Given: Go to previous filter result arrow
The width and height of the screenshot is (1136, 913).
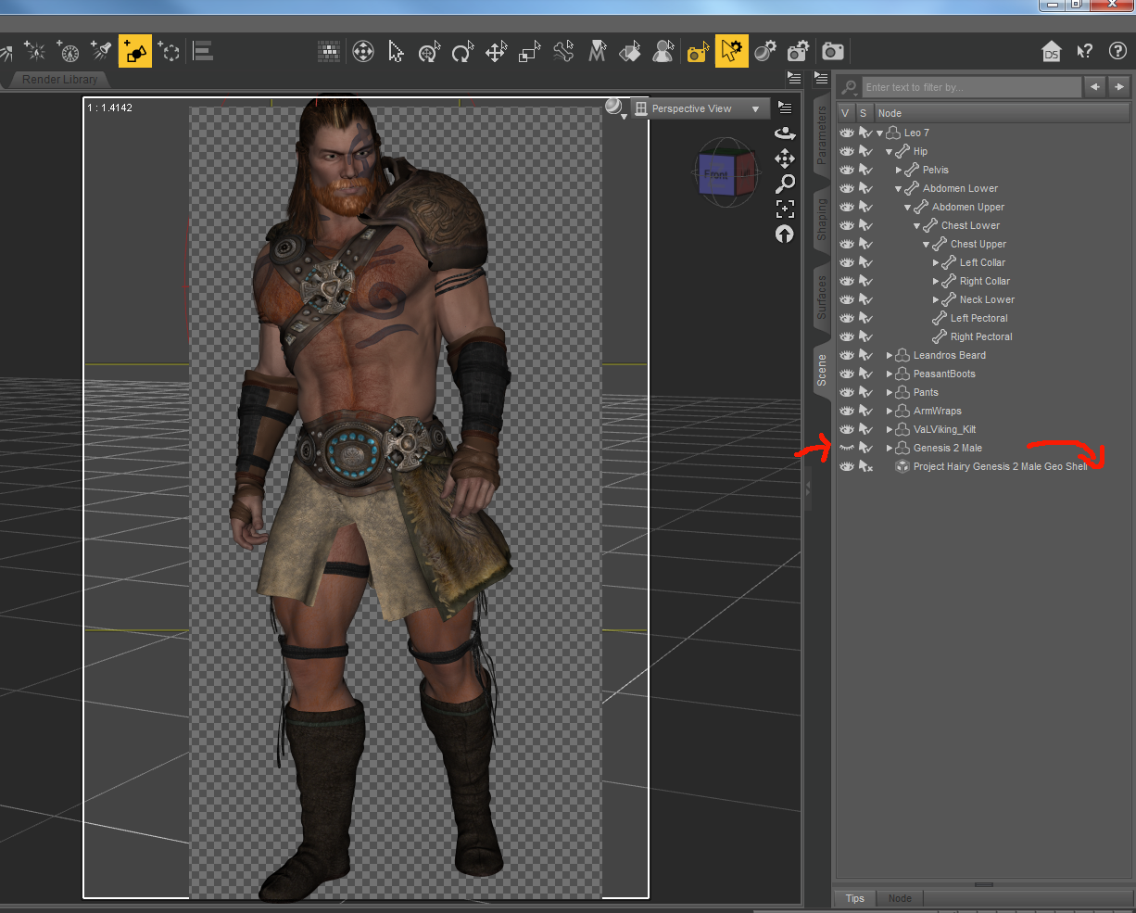Looking at the screenshot, I should click(x=1095, y=87).
